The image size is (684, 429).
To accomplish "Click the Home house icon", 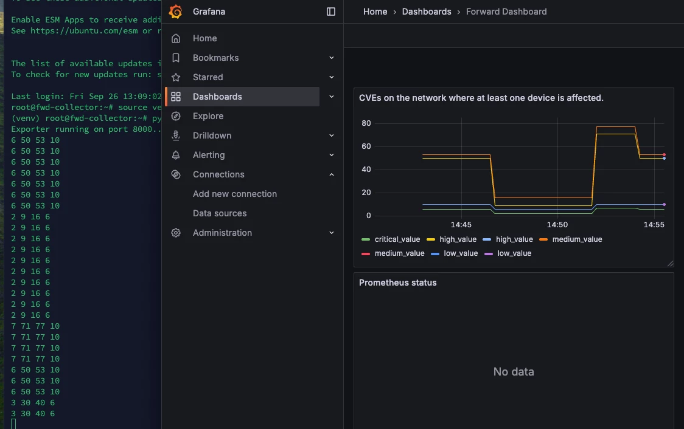I will click(x=176, y=38).
